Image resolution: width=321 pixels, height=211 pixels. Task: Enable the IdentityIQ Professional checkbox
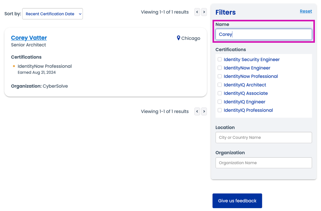coord(220,110)
